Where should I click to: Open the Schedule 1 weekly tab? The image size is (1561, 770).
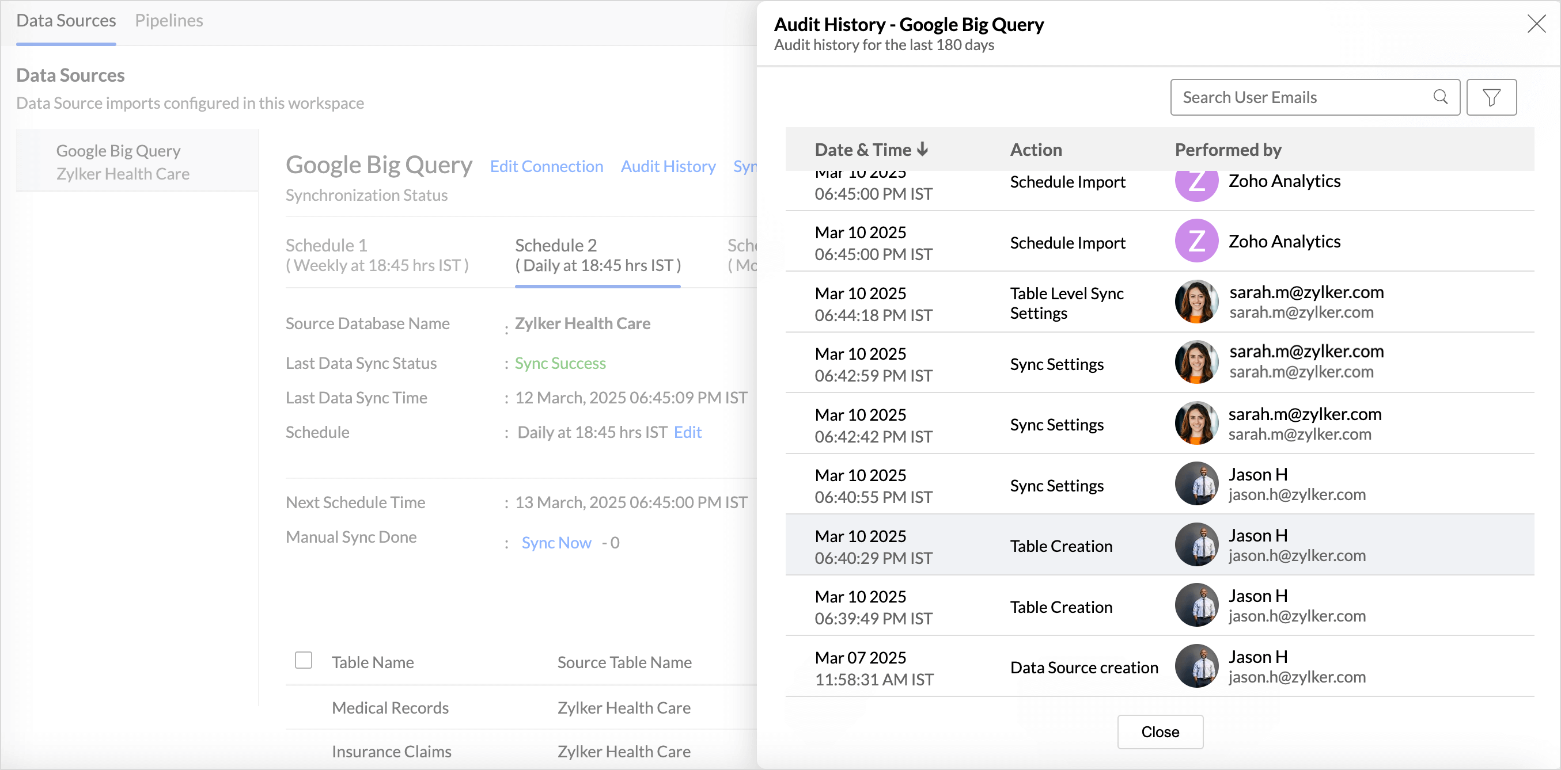click(376, 255)
